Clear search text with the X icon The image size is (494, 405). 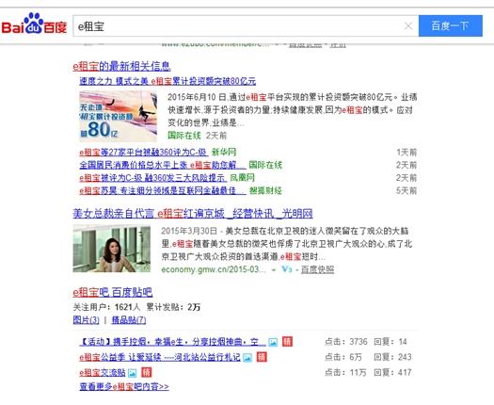pos(408,25)
